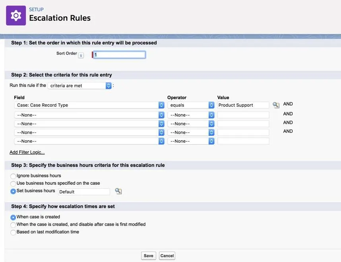Open fourth row operator --None-- dropdown
The height and width of the screenshot is (262, 341).
(x=191, y=132)
